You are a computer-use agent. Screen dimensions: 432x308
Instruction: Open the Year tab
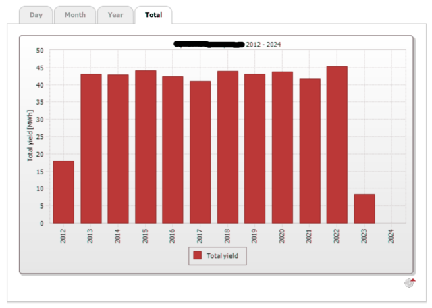click(115, 15)
